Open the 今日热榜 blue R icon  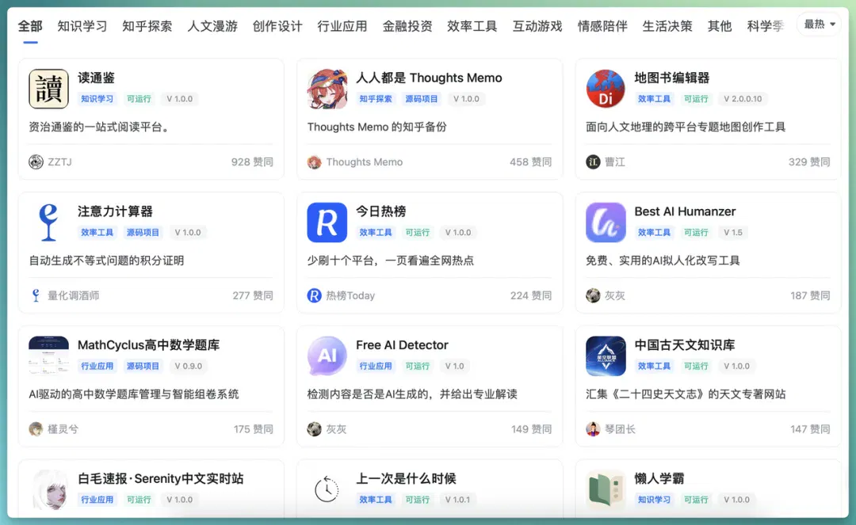click(x=327, y=223)
